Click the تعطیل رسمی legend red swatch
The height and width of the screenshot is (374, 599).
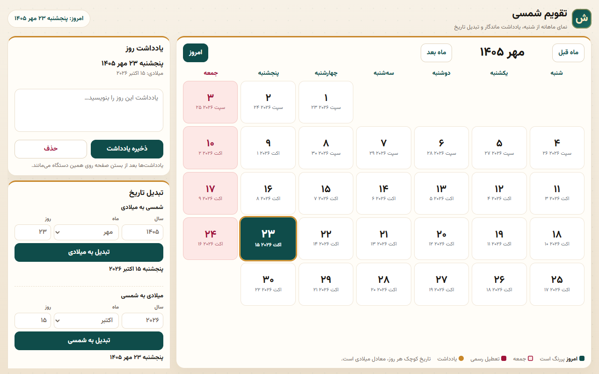(504, 359)
